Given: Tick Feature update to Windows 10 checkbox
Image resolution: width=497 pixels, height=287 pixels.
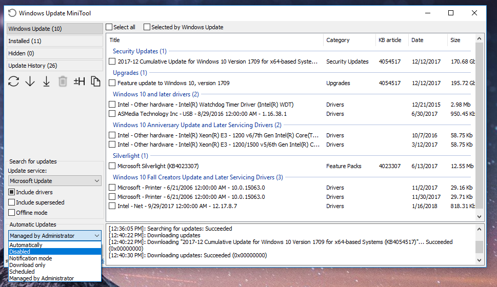Looking at the screenshot, I should click(112, 83).
